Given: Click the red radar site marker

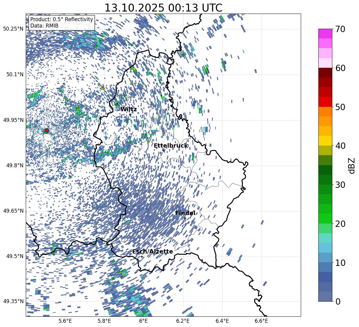Looking at the screenshot, I should 47,130.
